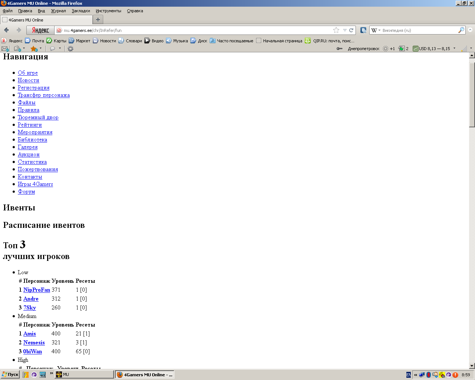Reload the page with the refresh icon
Viewport: 475px width, 380px height.
351,30
